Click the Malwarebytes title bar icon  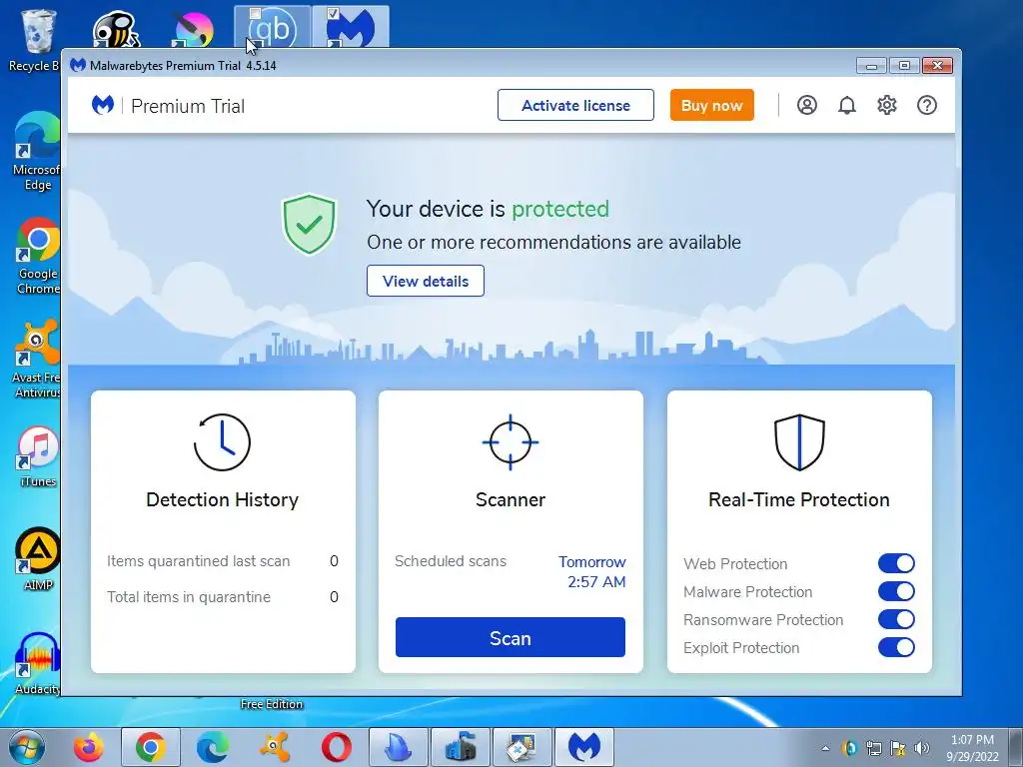click(78, 65)
